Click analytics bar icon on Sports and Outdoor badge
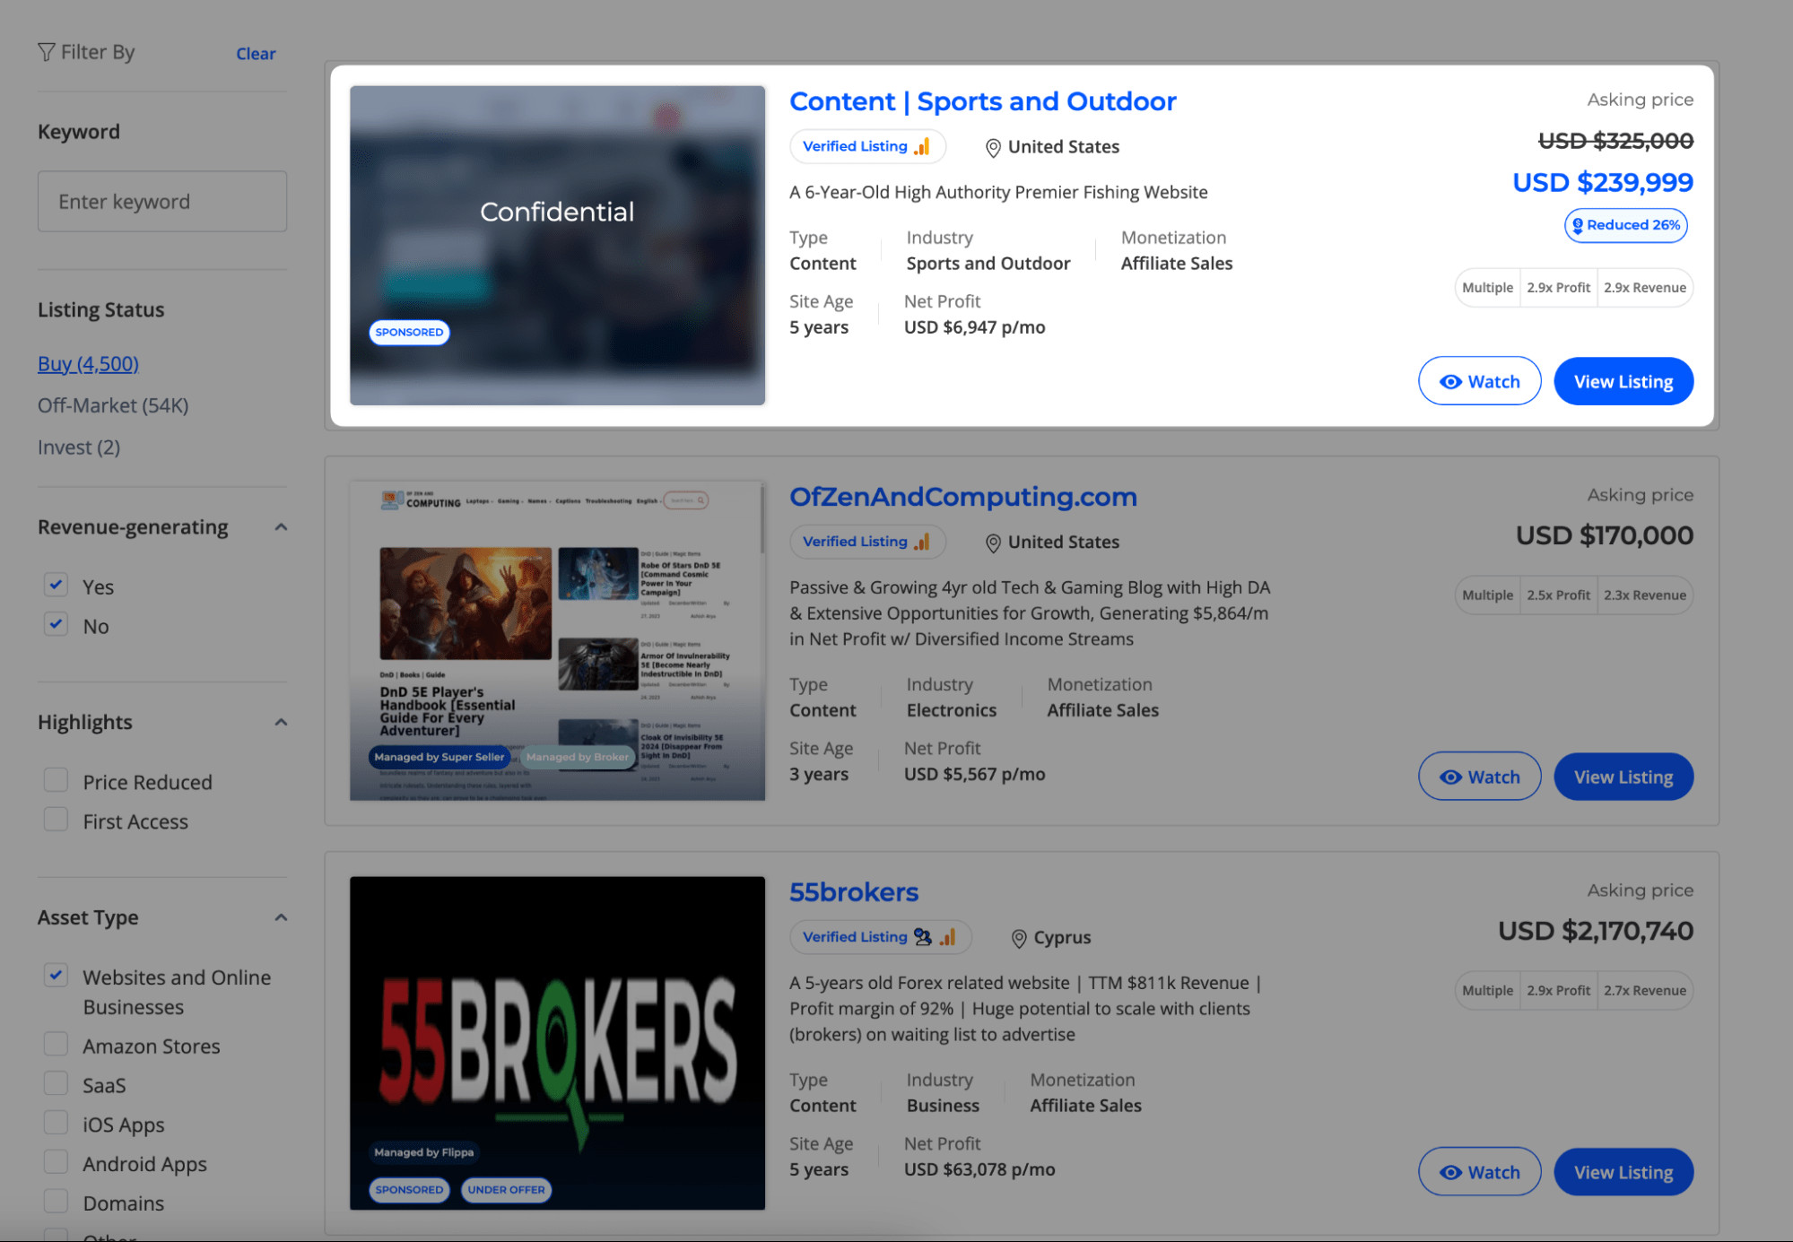Viewport: 1793px width, 1242px height. coord(922,146)
